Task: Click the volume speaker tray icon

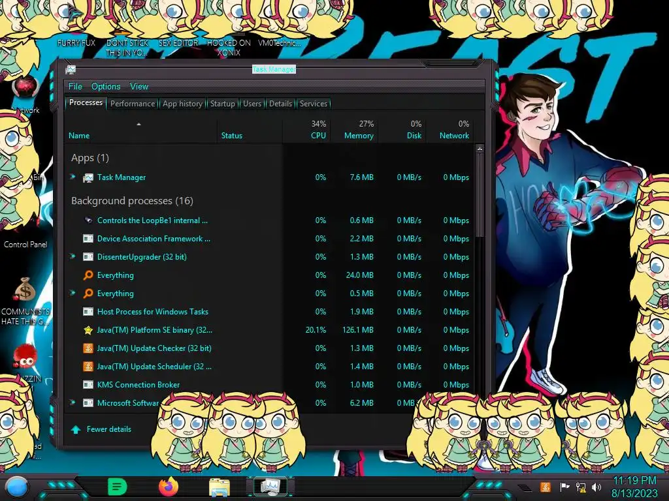Action: 596,487
